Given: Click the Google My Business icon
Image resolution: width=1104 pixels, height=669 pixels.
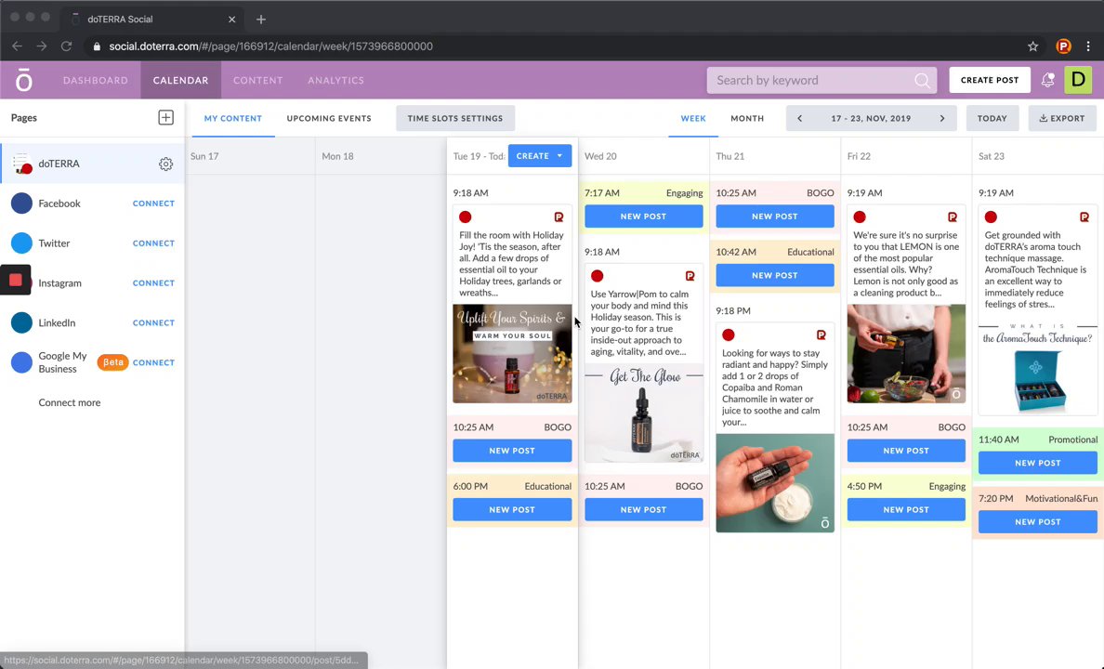Looking at the screenshot, I should coord(21,362).
